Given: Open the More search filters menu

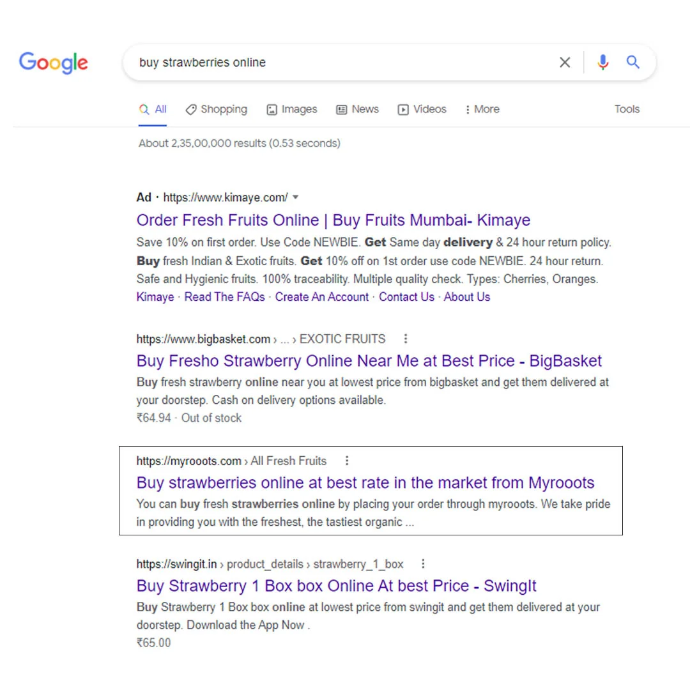Looking at the screenshot, I should coord(482,109).
